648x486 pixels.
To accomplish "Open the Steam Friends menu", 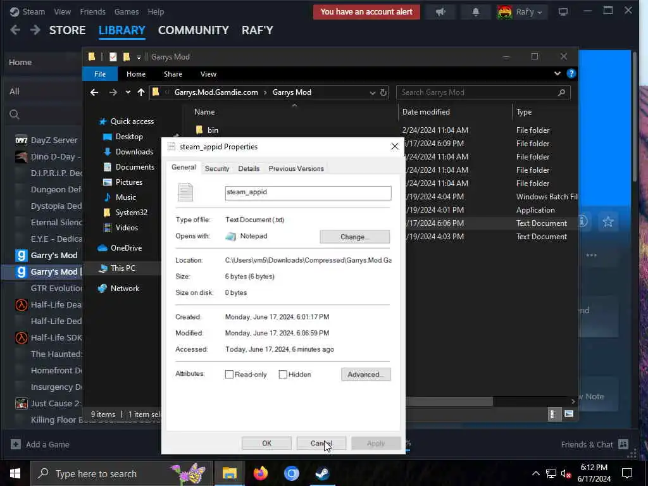I will tap(92, 11).
